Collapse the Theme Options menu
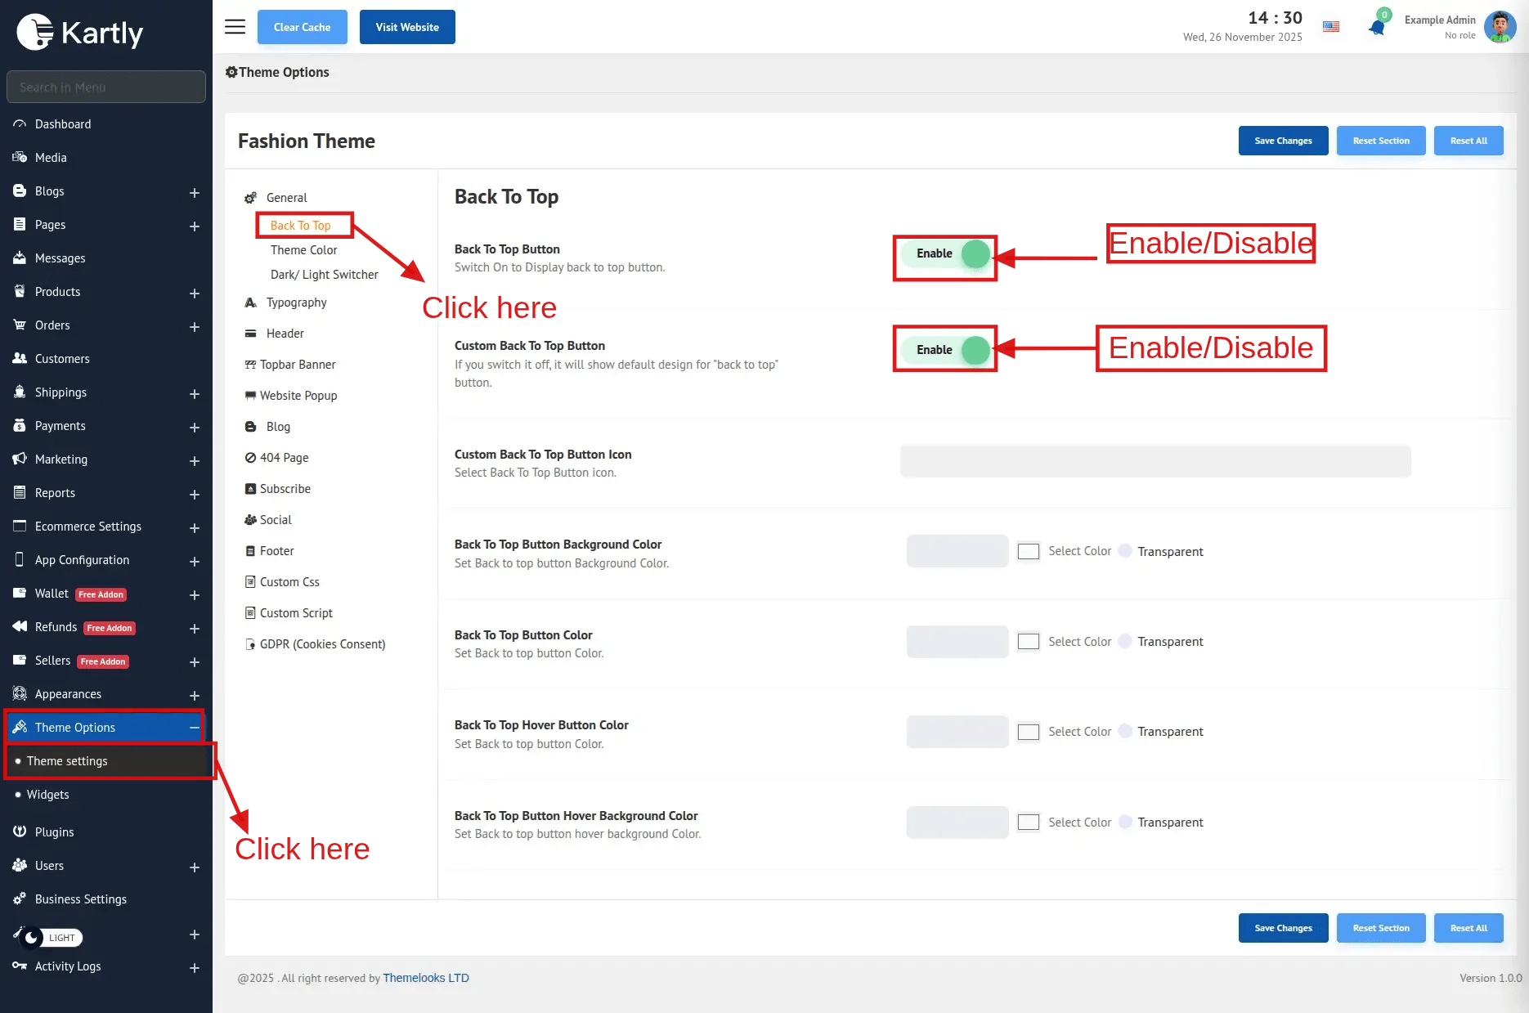 point(194,728)
